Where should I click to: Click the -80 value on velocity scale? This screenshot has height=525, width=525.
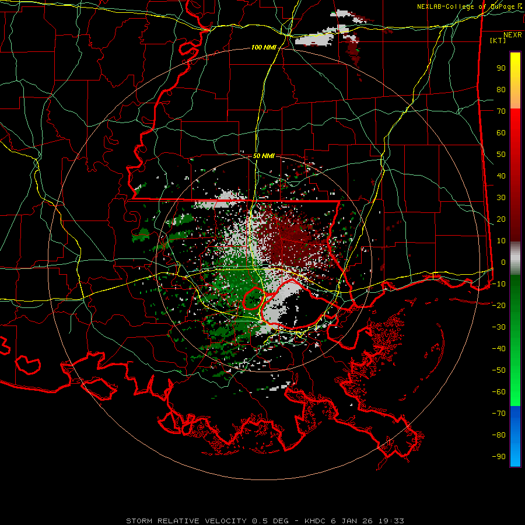(499, 435)
